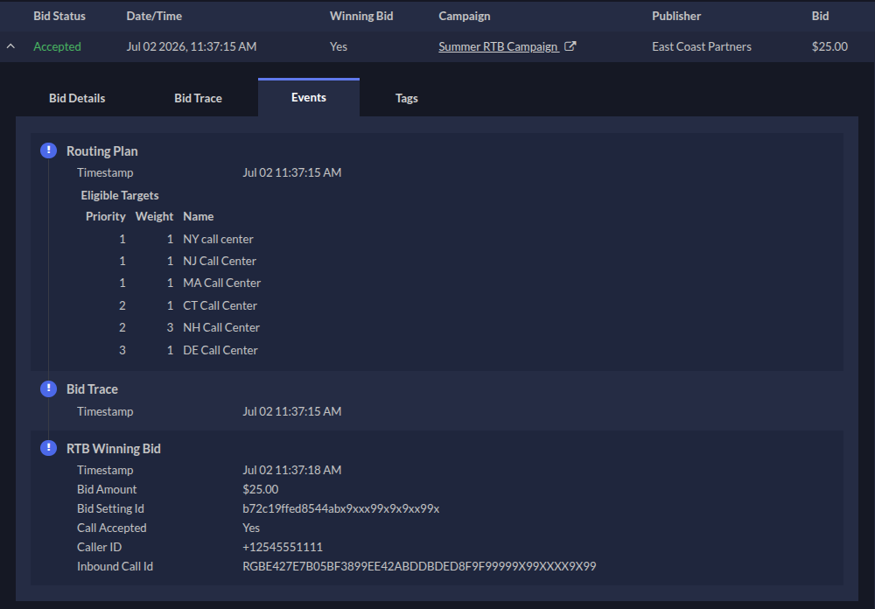Open the Summer RTB Campaign link

(x=499, y=47)
